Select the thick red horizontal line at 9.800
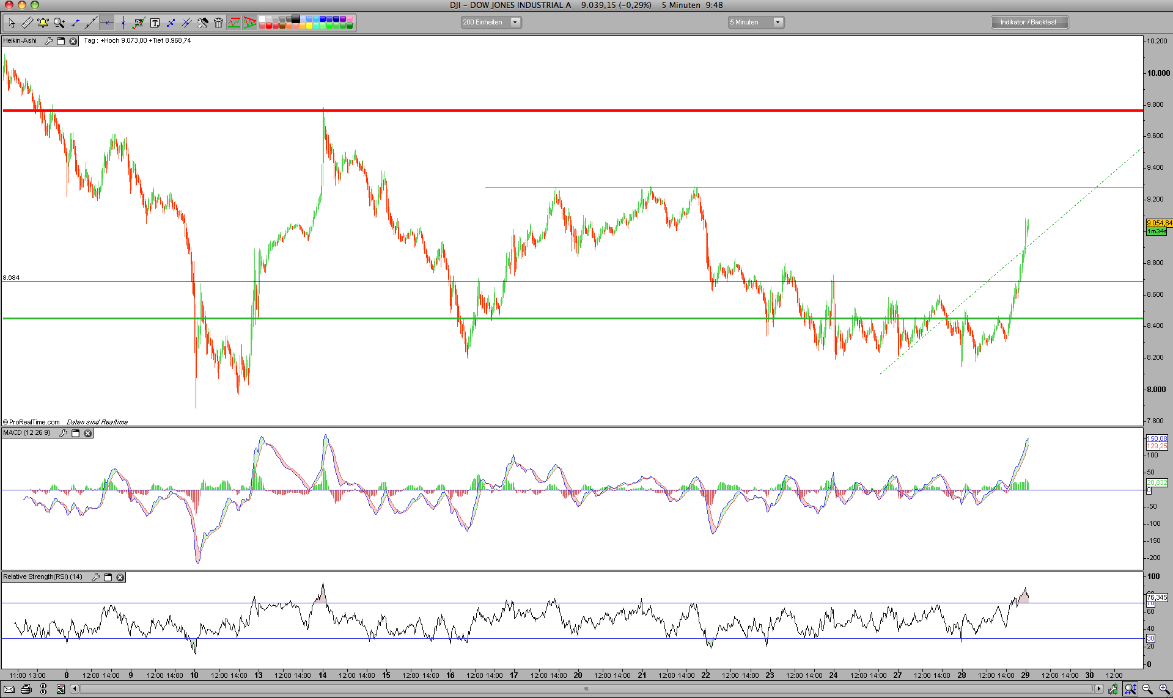 point(572,111)
